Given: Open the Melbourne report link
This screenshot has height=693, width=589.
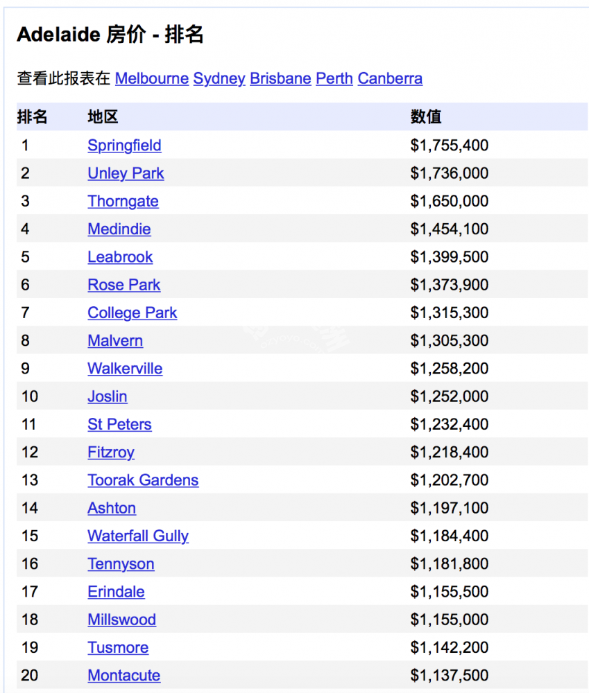Looking at the screenshot, I should (151, 78).
